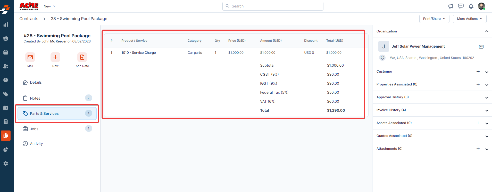Open the More Actions dropdown

(x=469, y=19)
